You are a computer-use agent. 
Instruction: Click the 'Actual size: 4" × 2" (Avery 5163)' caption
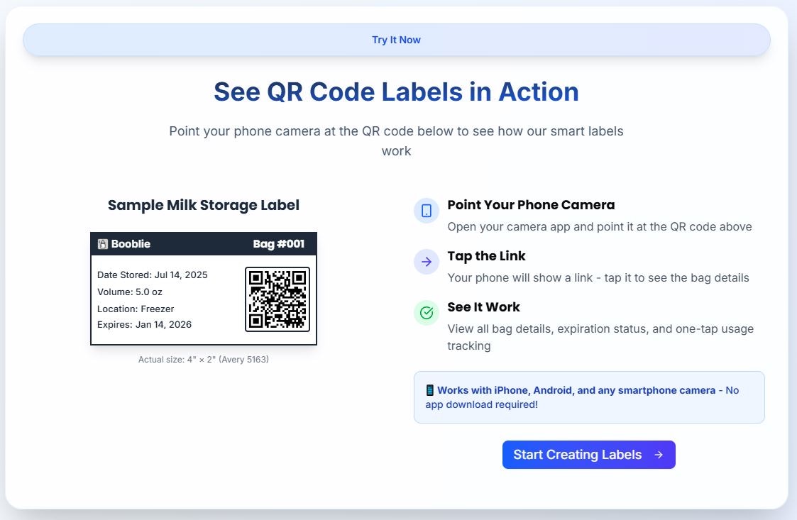[203, 360]
